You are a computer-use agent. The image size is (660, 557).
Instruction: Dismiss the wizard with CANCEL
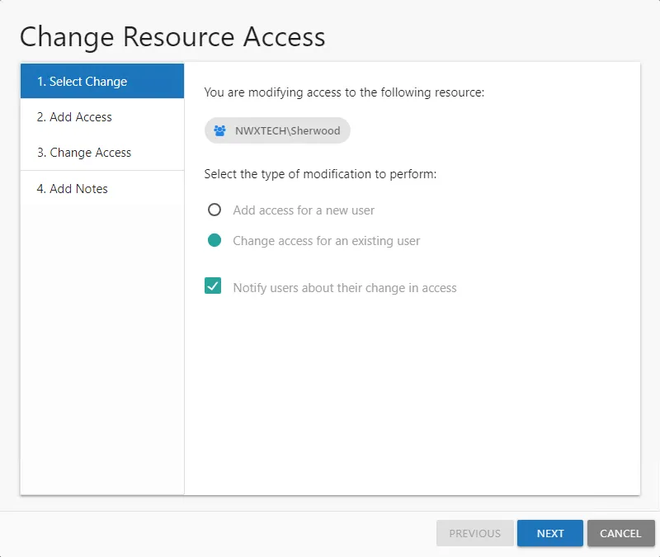(x=621, y=533)
